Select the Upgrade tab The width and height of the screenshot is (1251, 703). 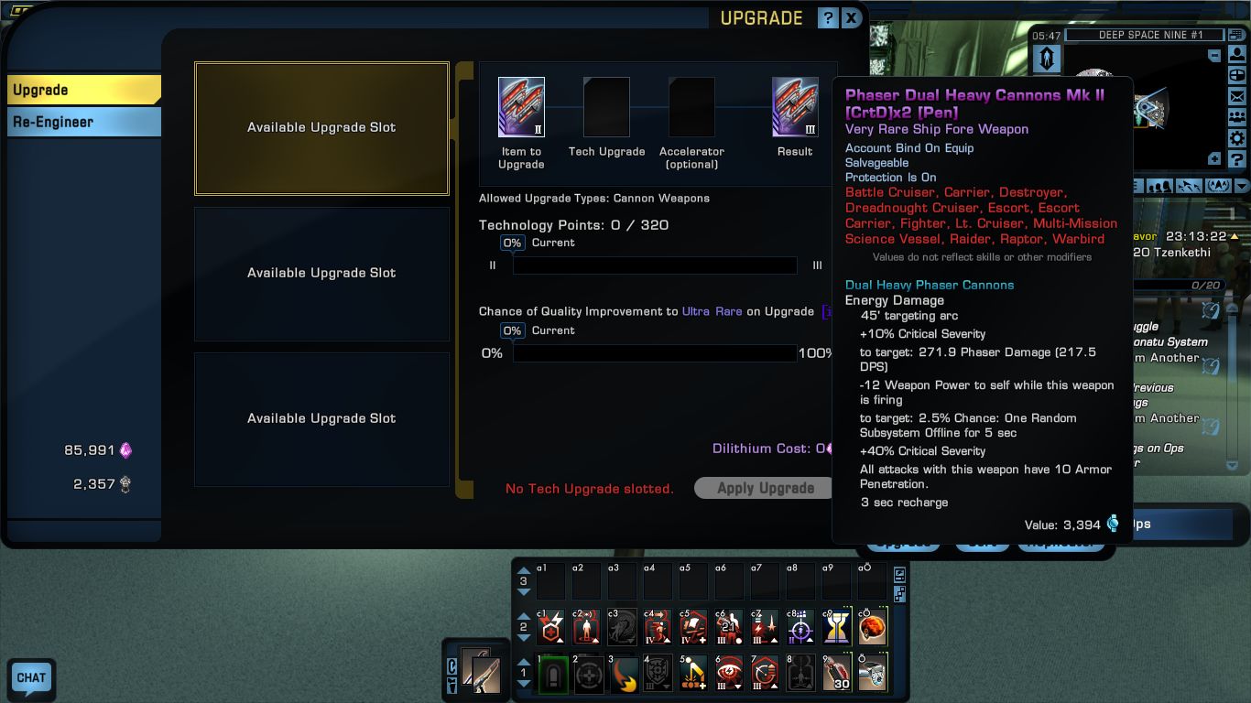(x=84, y=90)
